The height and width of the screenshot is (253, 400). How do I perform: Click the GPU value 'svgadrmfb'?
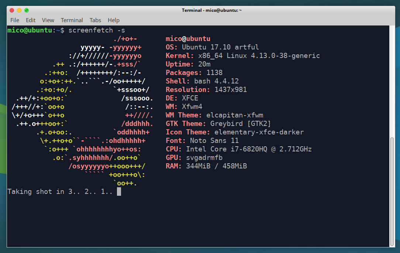click(204, 157)
